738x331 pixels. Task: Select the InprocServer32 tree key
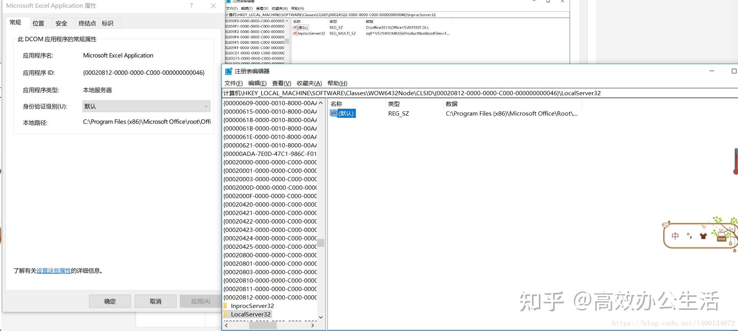point(253,306)
